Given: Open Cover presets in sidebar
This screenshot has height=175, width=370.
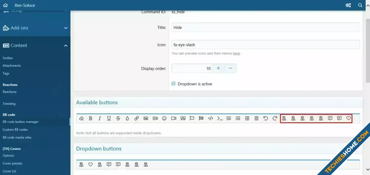Looking at the screenshot, I should pos(12,163).
